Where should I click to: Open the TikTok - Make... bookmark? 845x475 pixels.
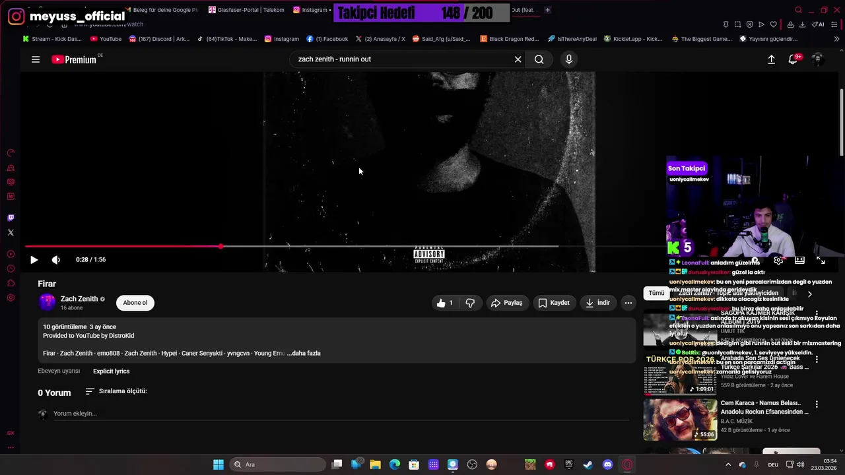tap(227, 39)
